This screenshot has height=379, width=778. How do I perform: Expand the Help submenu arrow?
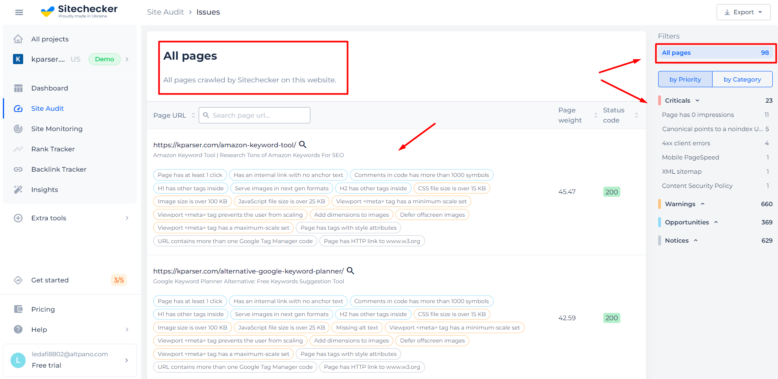(127, 329)
